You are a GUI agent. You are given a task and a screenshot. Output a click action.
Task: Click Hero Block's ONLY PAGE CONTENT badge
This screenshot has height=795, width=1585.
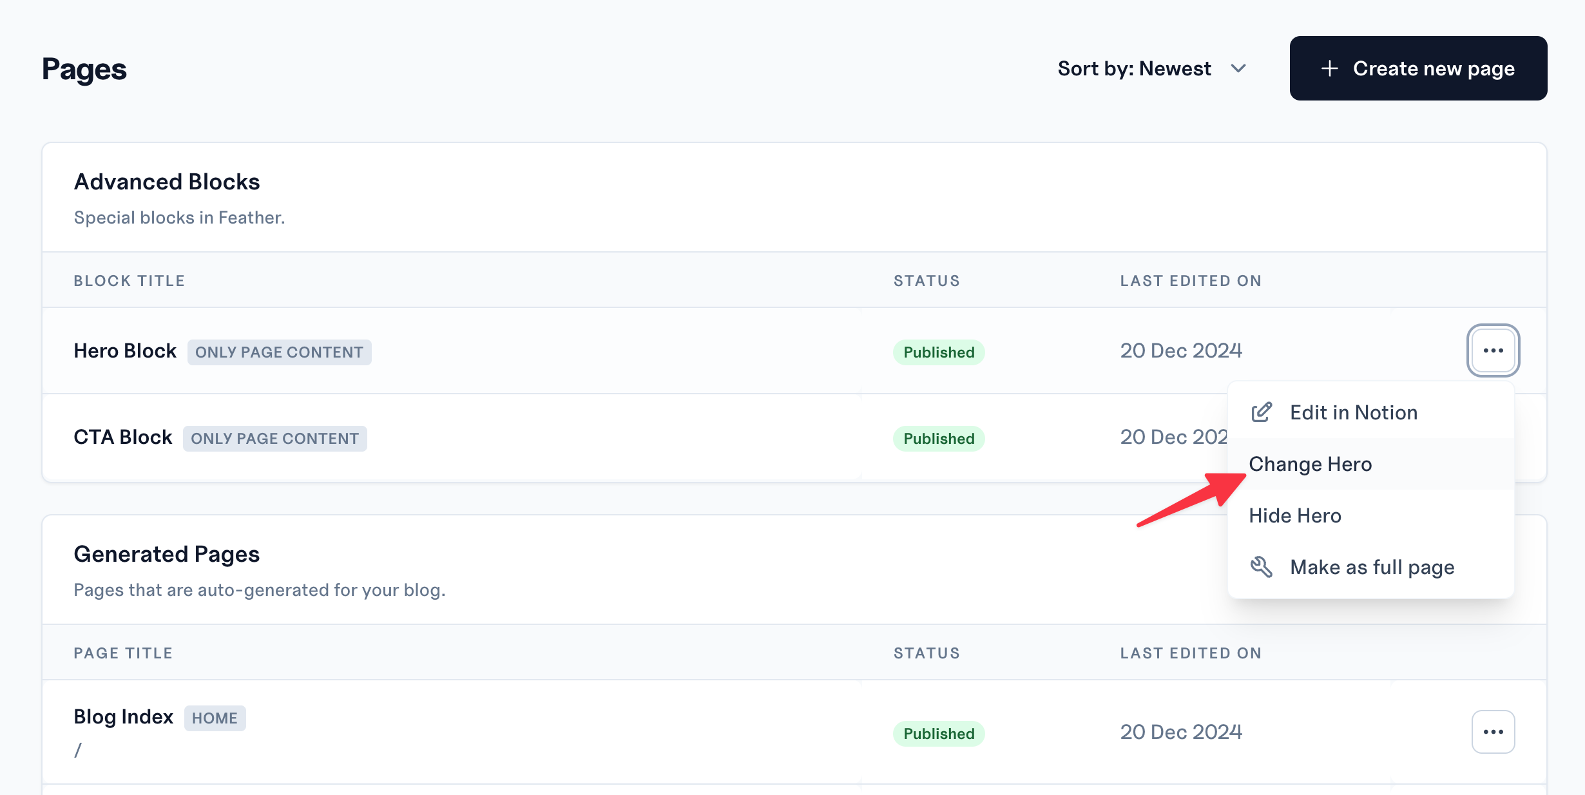(279, 352)
